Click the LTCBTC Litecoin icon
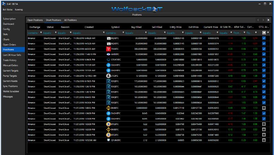Screen dimensions: 274x155 (x=108, y=76)
